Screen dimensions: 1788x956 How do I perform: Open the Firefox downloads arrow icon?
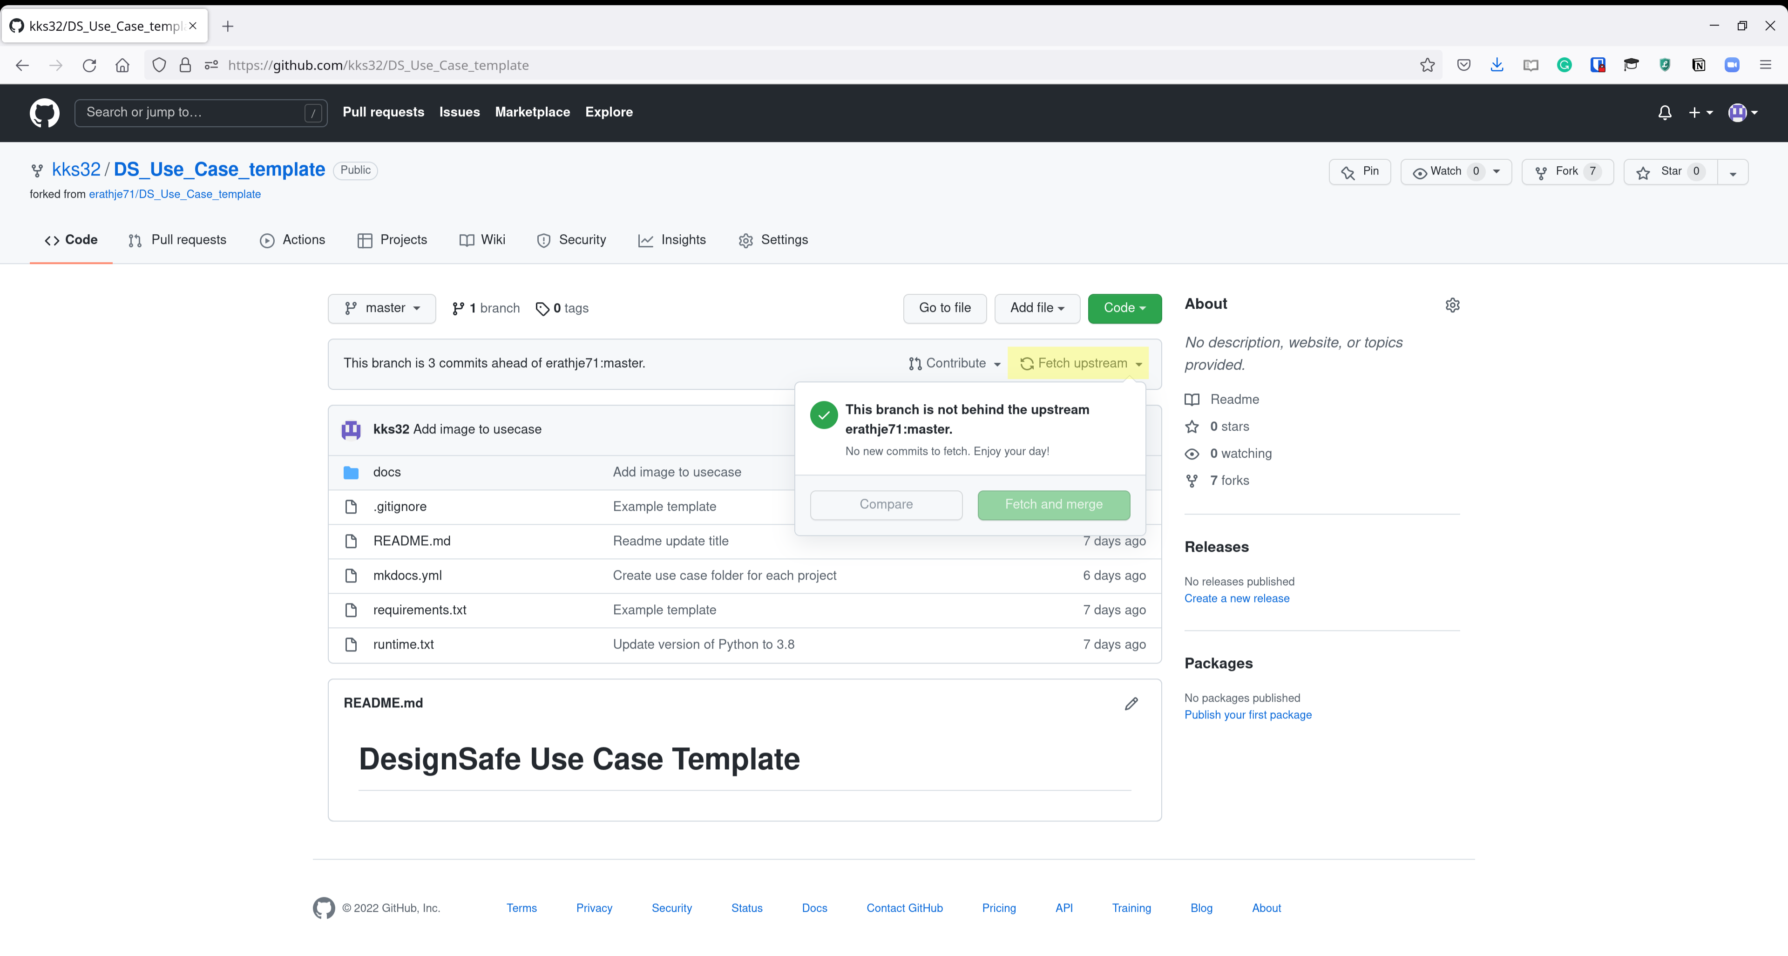[x=1497, y=65]
